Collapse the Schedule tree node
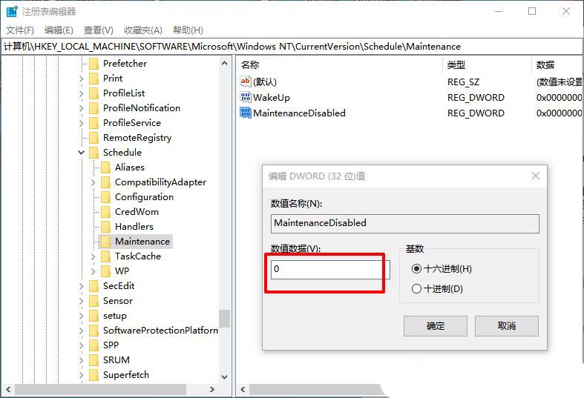584x398 pixels. coord(81,153)
